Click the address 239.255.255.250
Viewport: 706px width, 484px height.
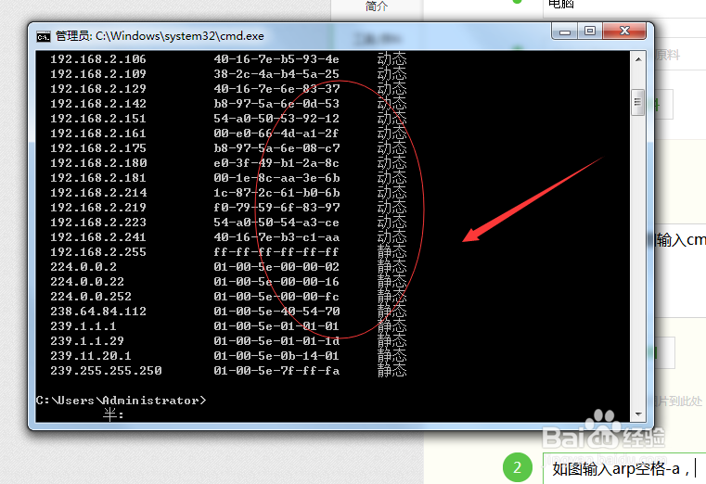(106, 371)
